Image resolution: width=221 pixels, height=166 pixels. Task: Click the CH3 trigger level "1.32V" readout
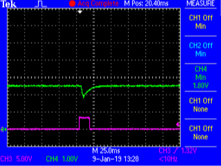(189, 151)
